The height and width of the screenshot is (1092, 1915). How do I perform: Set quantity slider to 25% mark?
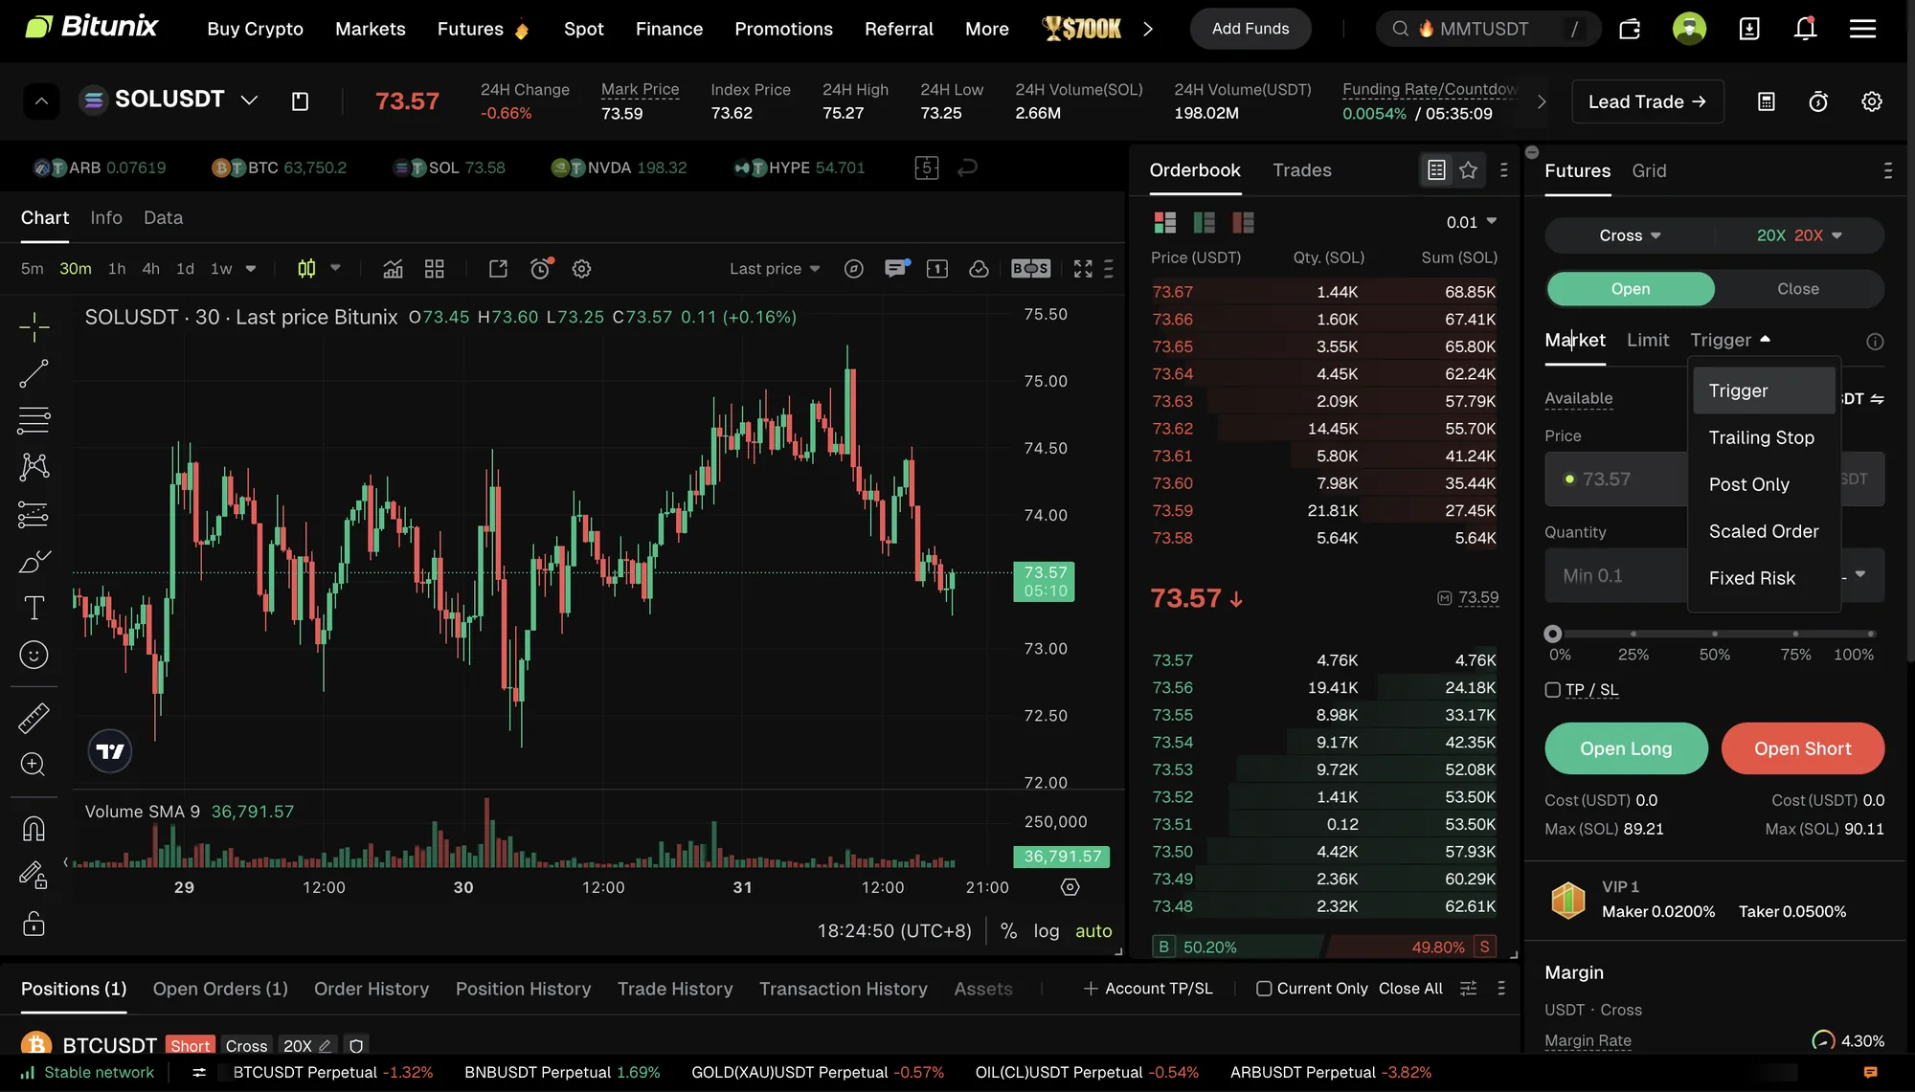[x=1633, y=634]
